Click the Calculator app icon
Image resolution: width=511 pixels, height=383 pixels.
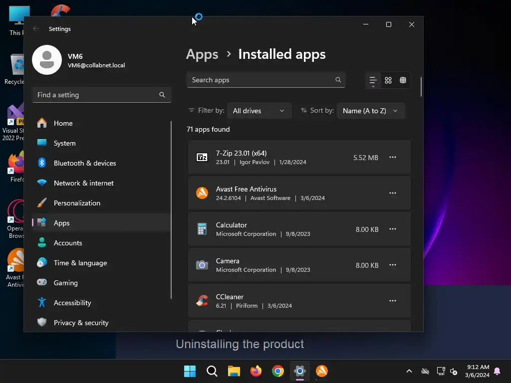click(202, 229)
